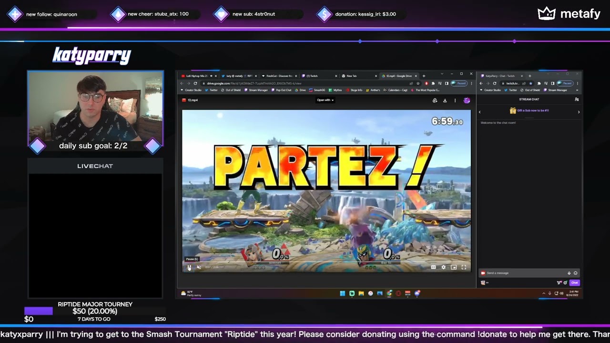610x343 pixels.
Task: Open Chrome from the taskbar
Action: [389, 293]
